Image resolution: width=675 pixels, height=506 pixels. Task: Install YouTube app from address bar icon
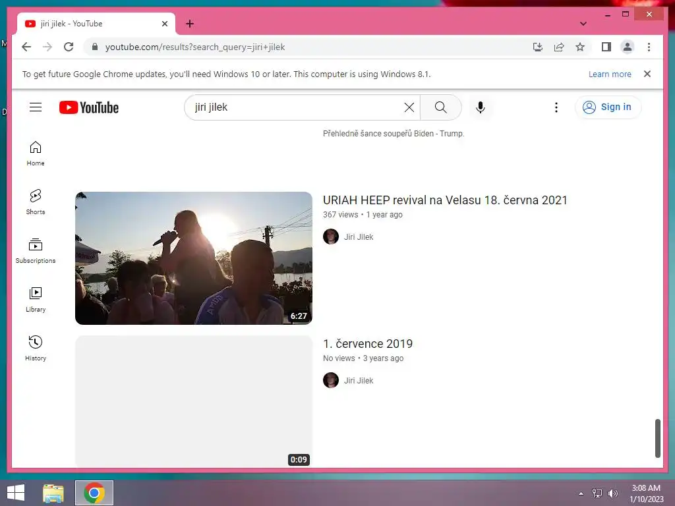(x=538, y=47)
